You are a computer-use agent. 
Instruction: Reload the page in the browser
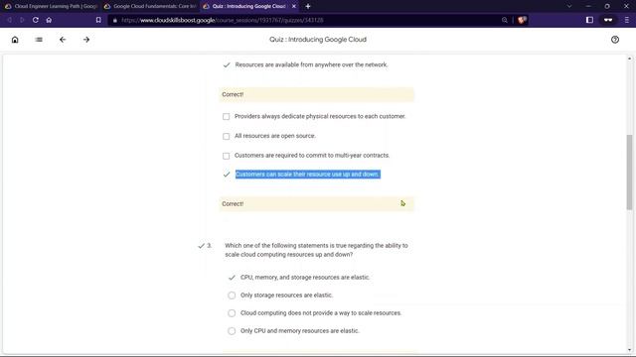(36, 20)
